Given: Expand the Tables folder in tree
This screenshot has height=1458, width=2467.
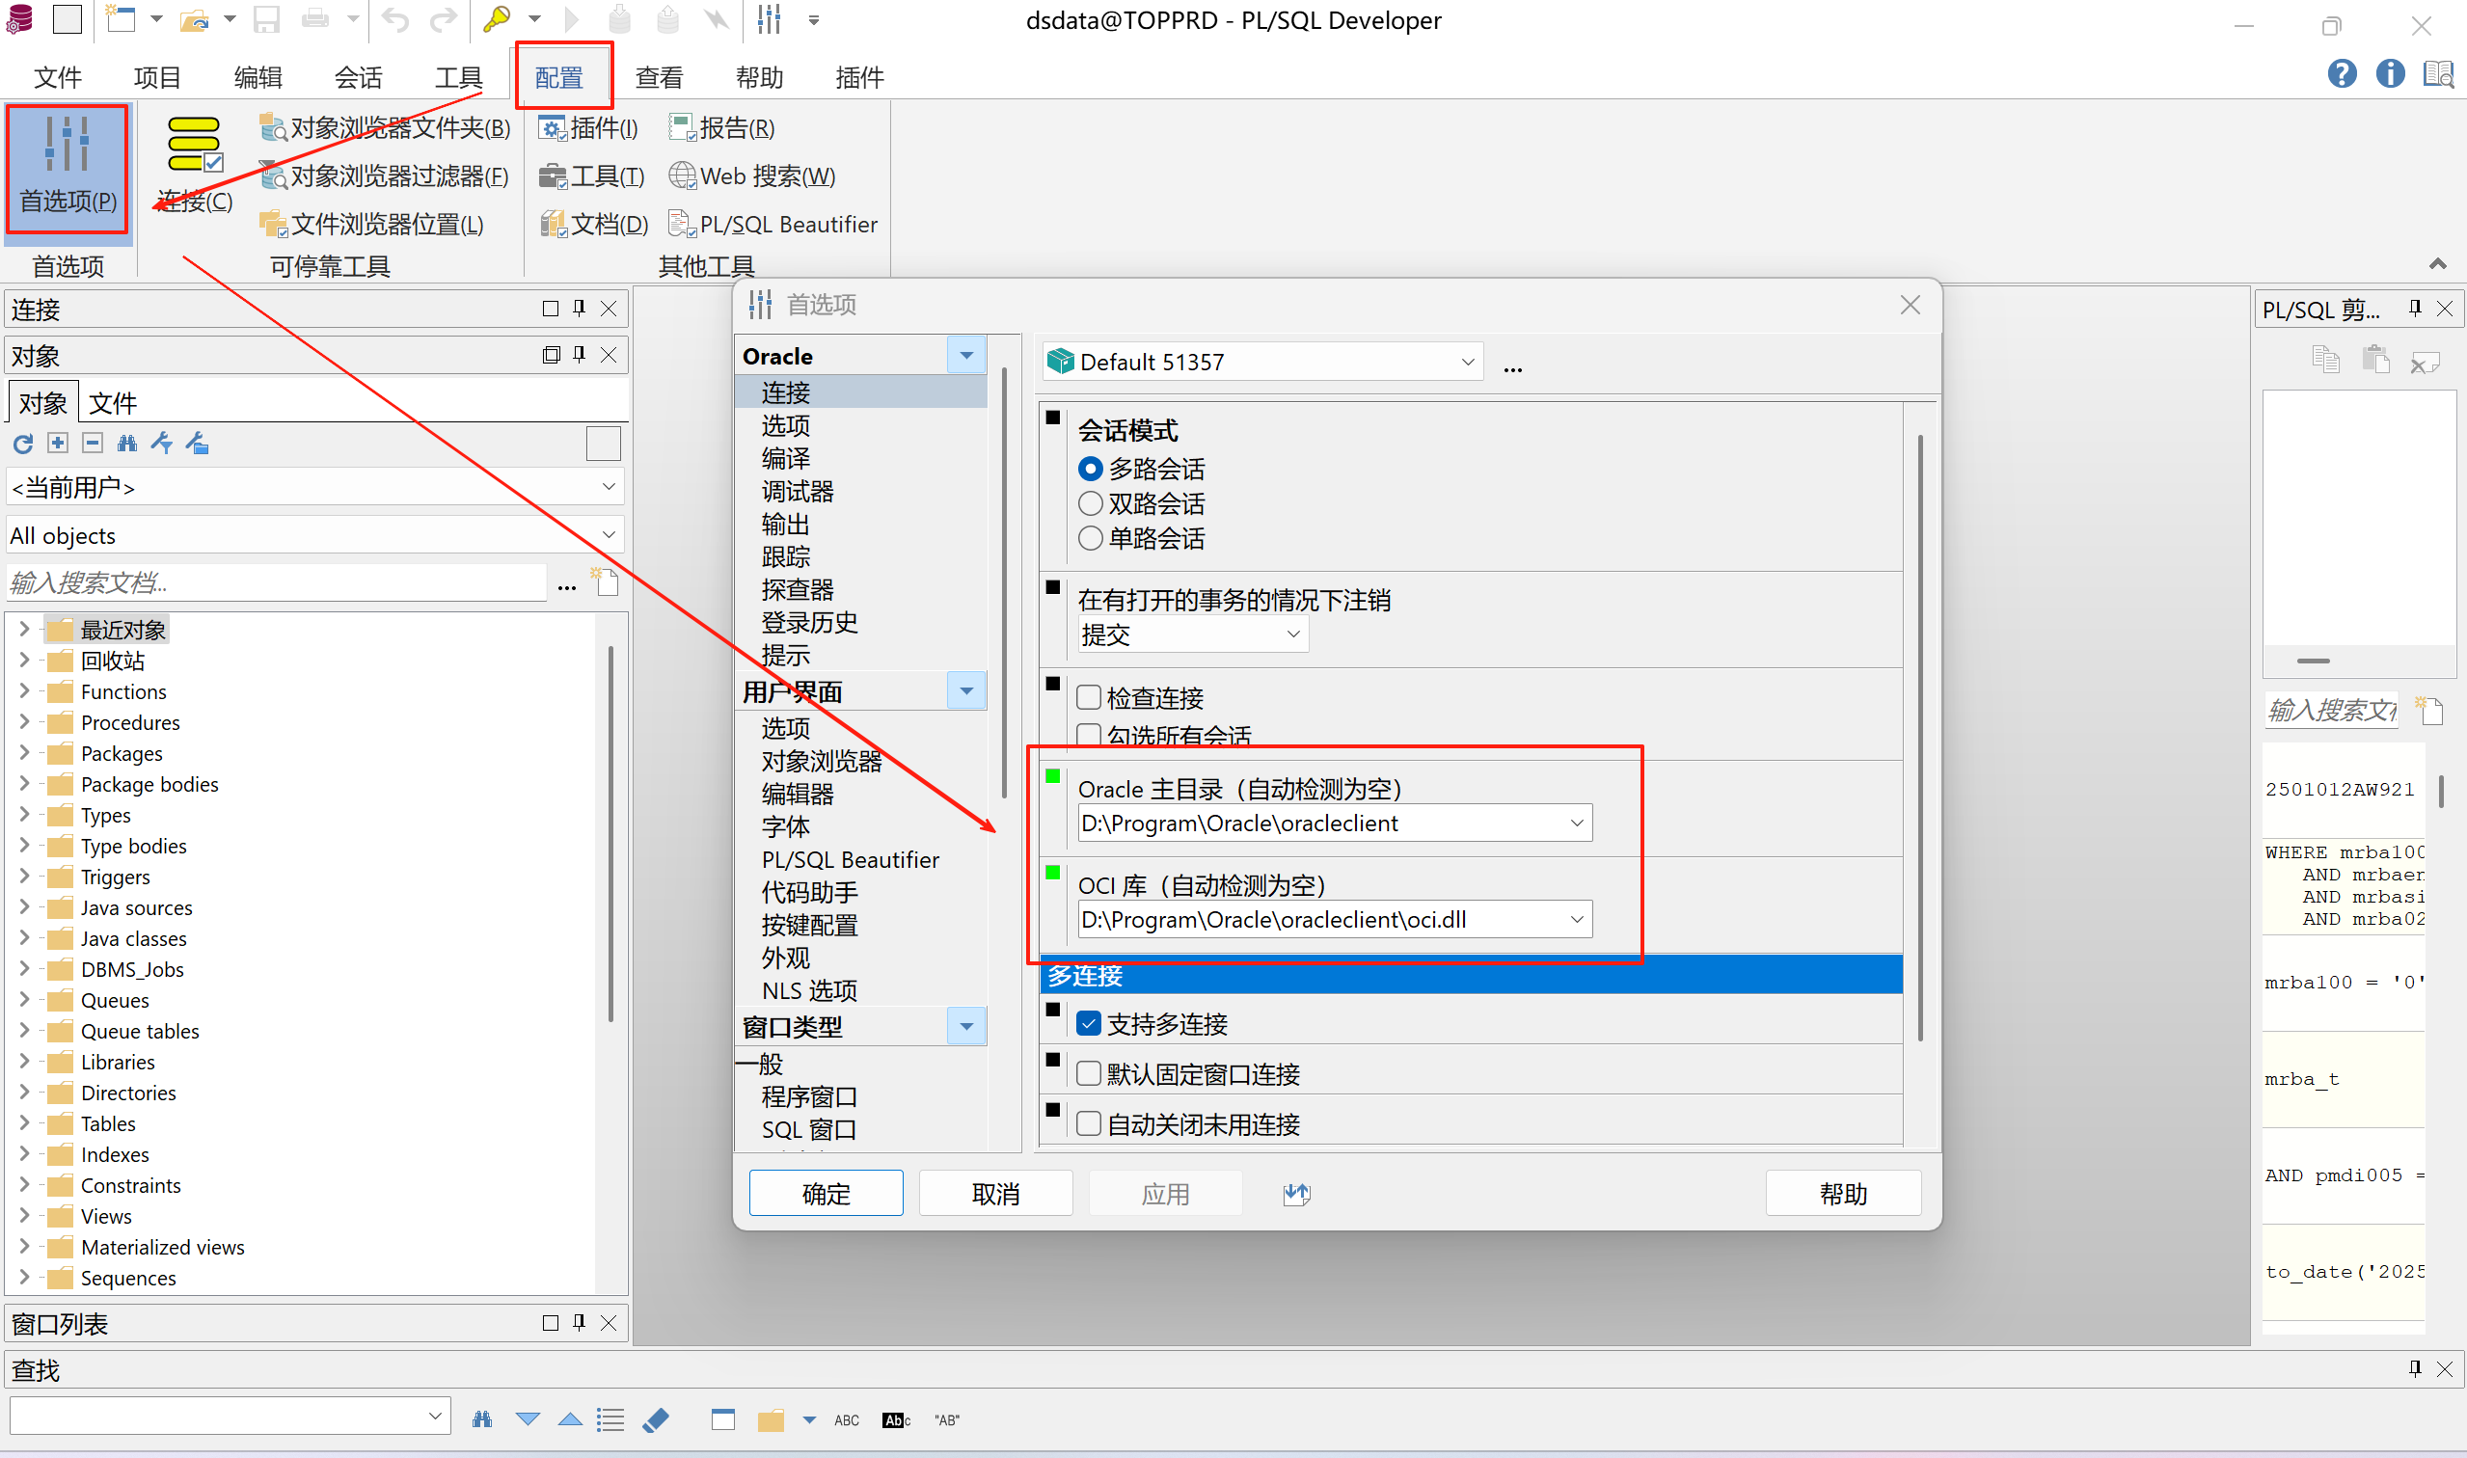Looking at the screenshot, I should 24,1123.
